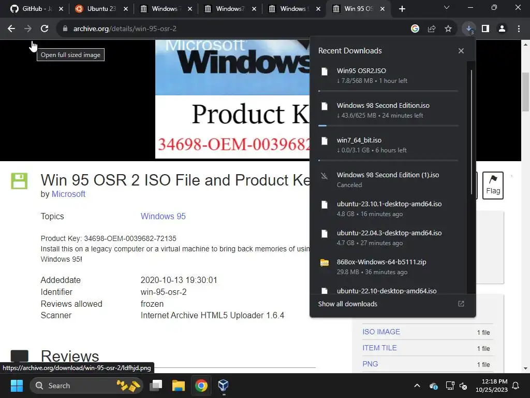
Task: Click the address bar URL
Action: point(125,29)
